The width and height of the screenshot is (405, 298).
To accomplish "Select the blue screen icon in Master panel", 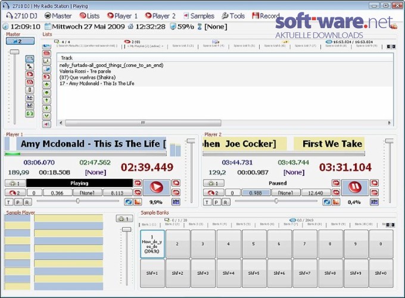I will pos(30,59).
